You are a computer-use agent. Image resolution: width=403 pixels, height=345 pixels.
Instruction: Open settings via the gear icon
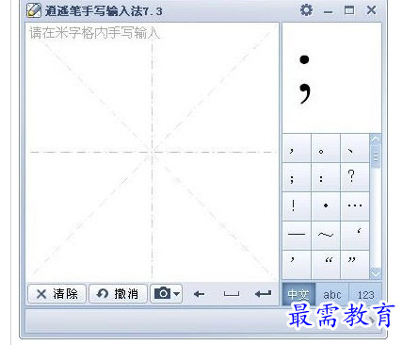306,10
